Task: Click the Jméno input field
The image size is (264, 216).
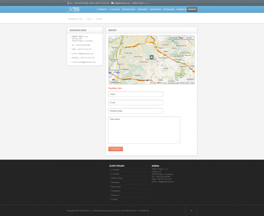Action: (136, 94)
